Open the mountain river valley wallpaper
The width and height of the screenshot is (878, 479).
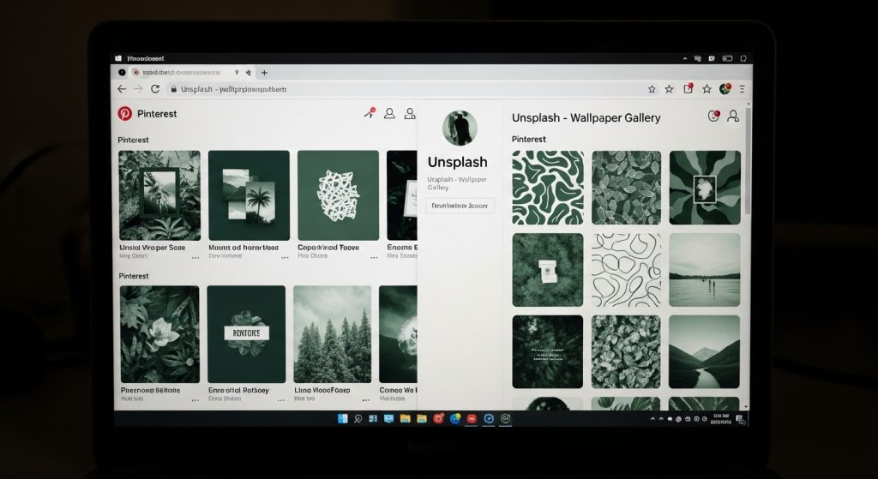(x=705, y=351)
